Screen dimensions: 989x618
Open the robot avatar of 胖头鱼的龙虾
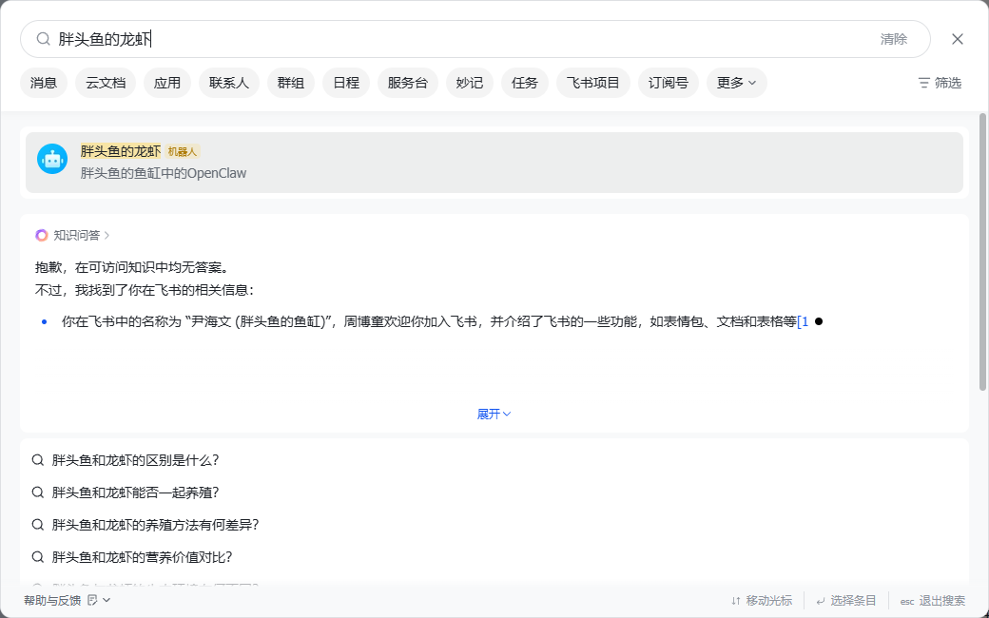(x=52, y=159)
